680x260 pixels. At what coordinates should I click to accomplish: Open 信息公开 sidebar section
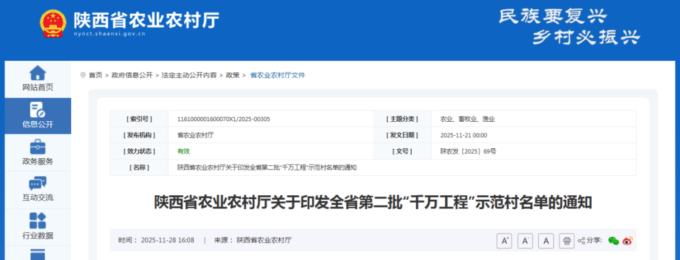(x=38, y=110)
